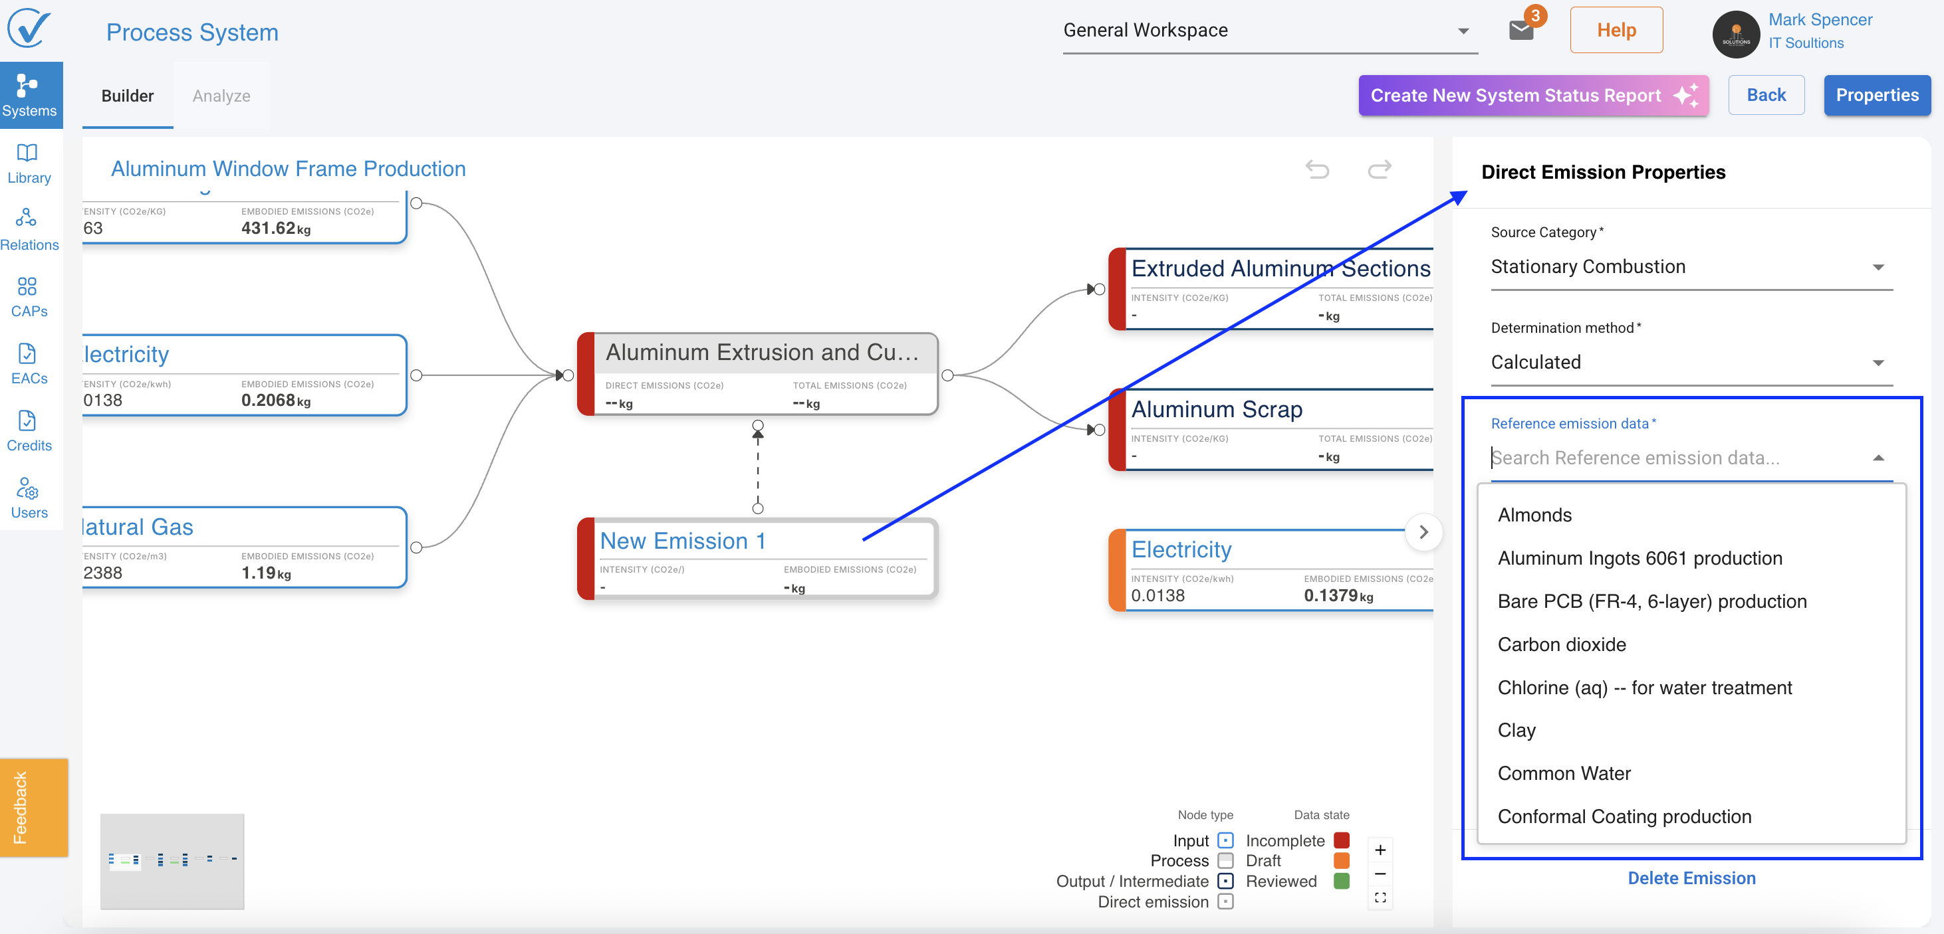Zoom in with the plus button
The width and height of the screenshot is (1944, 934).
(1380, 850)
